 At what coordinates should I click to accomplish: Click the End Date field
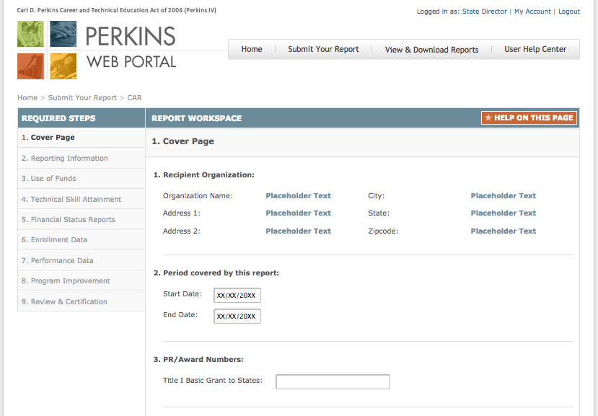237,316
